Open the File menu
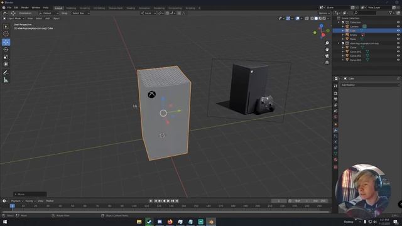 coord(9,8)
